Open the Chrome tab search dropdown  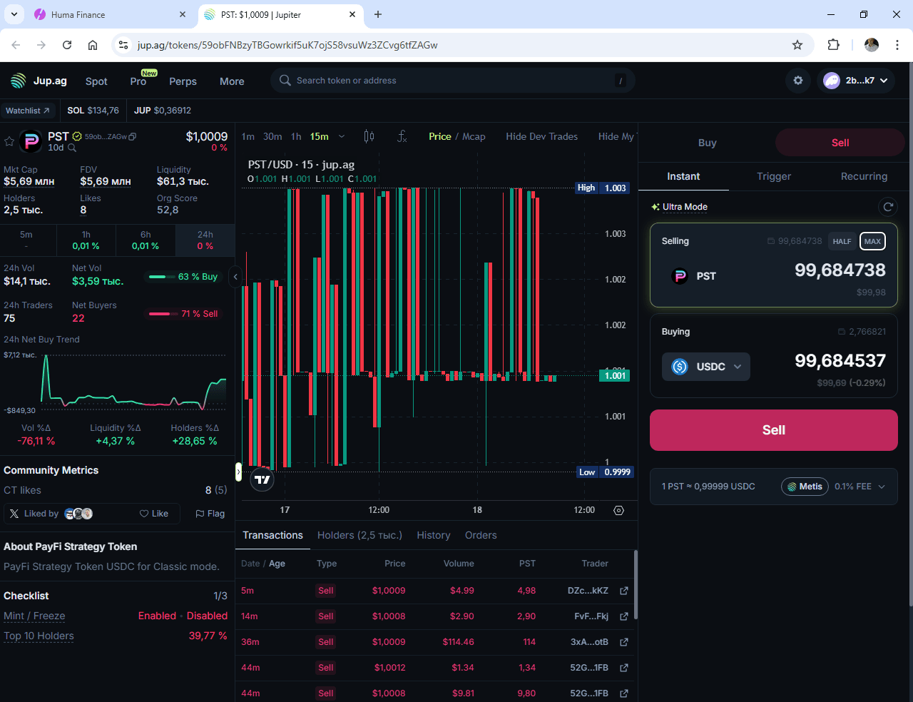[x=14, y=14]
